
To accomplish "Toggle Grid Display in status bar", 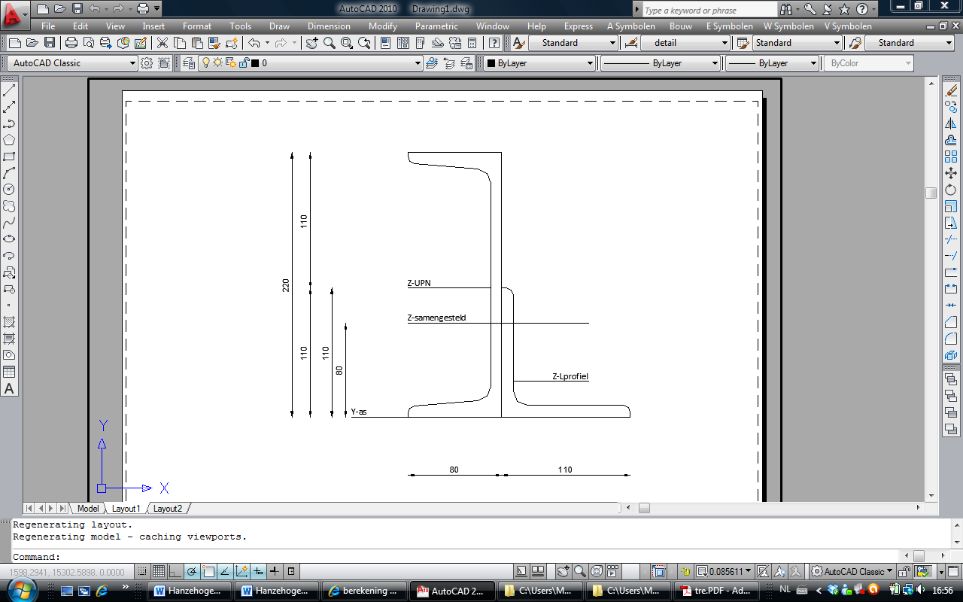I will coord(159,571).
